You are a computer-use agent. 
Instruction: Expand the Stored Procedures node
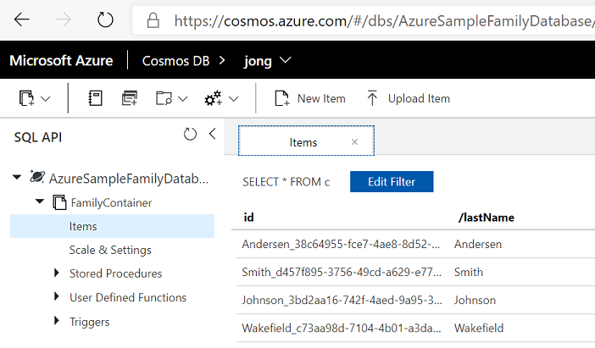(x=57, y=273)
